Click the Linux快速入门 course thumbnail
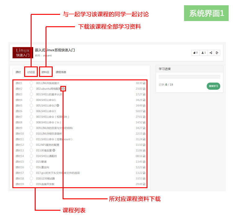Image resolution: width=233 pixels, height=224 pixels. point(23,53)
